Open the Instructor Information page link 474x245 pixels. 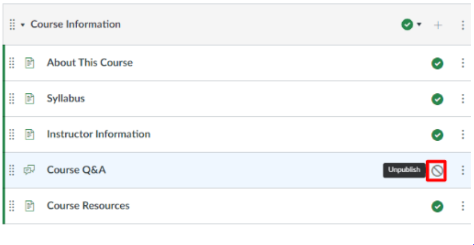coord(99,134)
